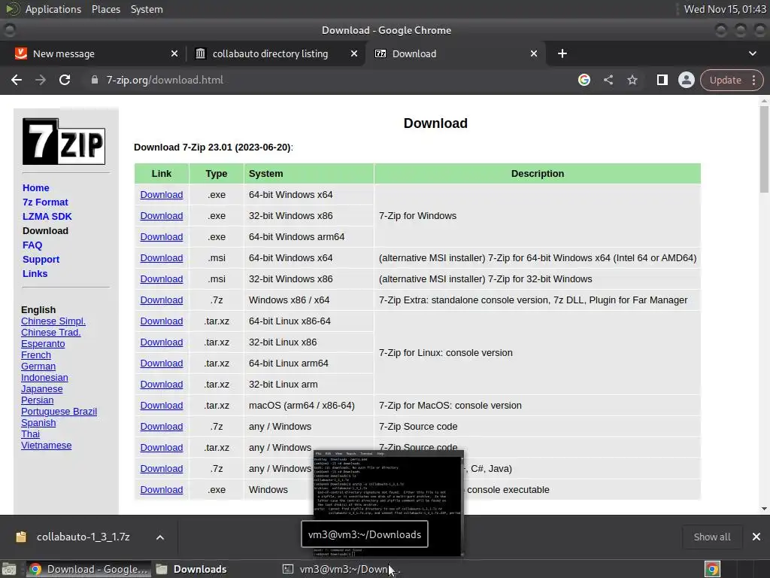
Task: Click the collabauto-1_3_1.7z file icon
Action: click(x=21, y=537)
